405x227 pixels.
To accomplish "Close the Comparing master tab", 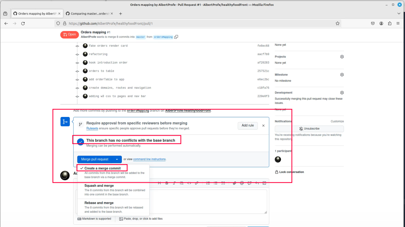I will pos(112,13).
